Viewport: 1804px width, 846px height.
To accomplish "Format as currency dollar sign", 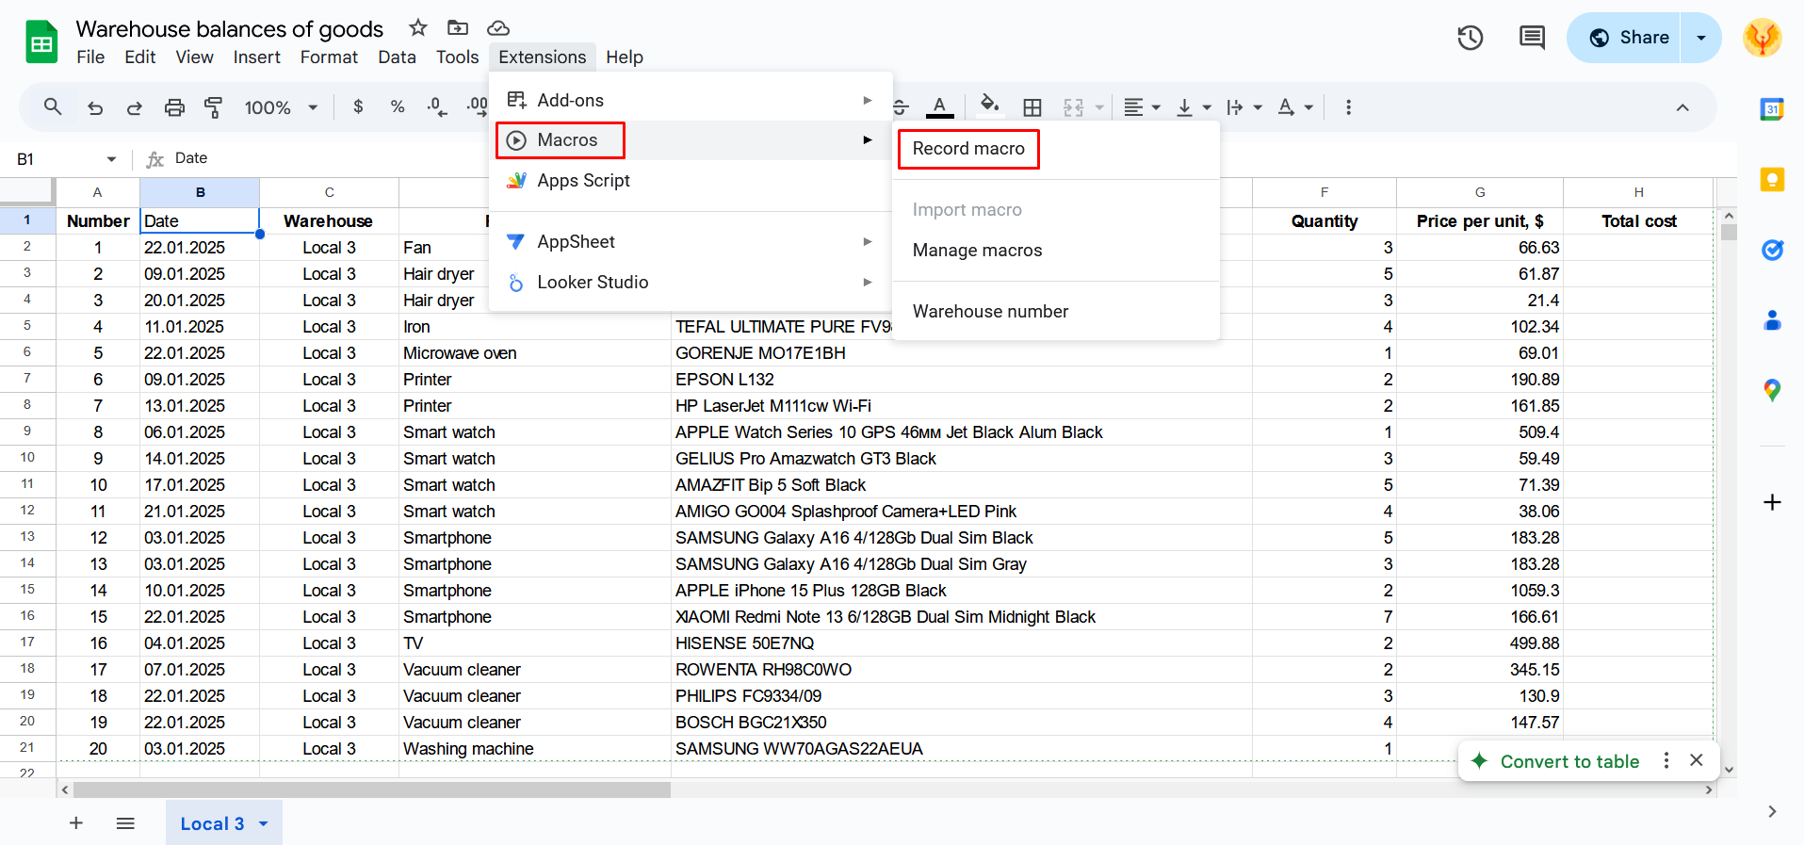I will pyautogui.click(x=358, y=107).
